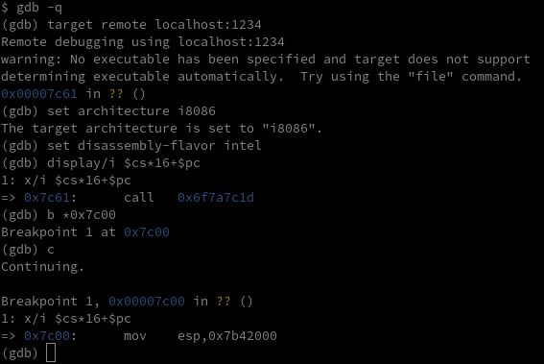The width and height of the screenshot is (544, 364).
Task: Click the 0x7c00 address beside the mov instruction
Action: pos(47,335)
